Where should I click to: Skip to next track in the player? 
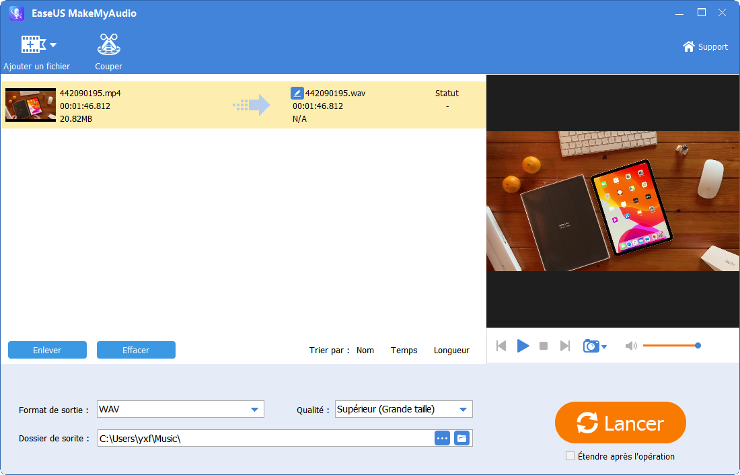pyautogui.click(x=565, y=346)
